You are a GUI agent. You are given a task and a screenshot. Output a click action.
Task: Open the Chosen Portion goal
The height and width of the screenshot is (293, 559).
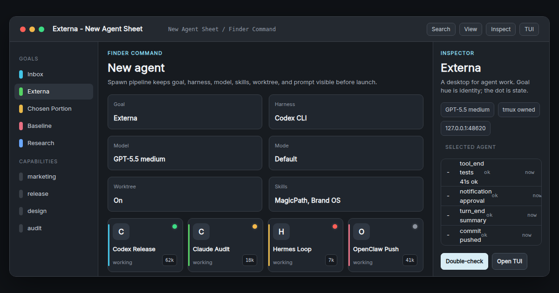54,109
